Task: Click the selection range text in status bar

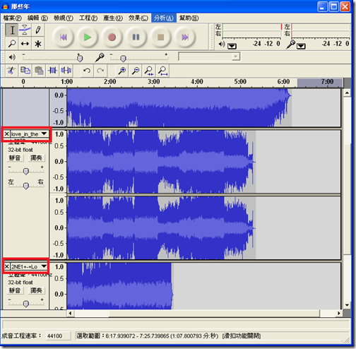Action: click(x=148, y=336)
